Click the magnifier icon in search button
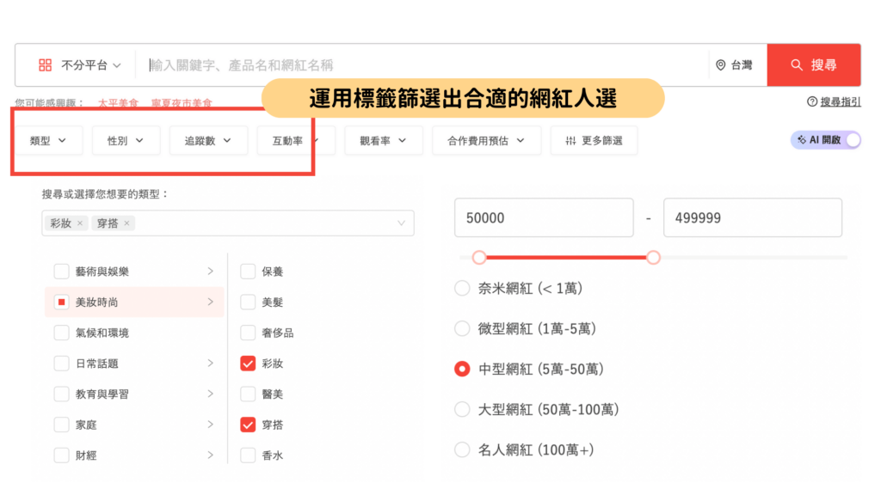Screen dimensions: 881x495 pyautogui.click(x=796, y=65)
